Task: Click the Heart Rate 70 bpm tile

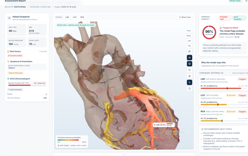Action: click(x=37, y=42)
